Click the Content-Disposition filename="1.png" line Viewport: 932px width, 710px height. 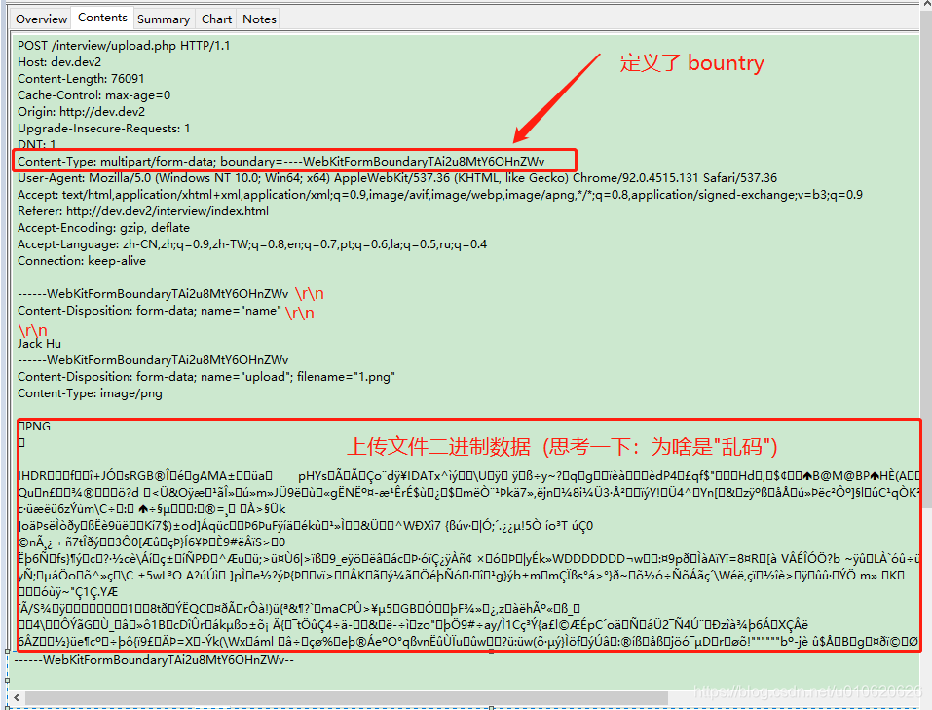(206, 377)
